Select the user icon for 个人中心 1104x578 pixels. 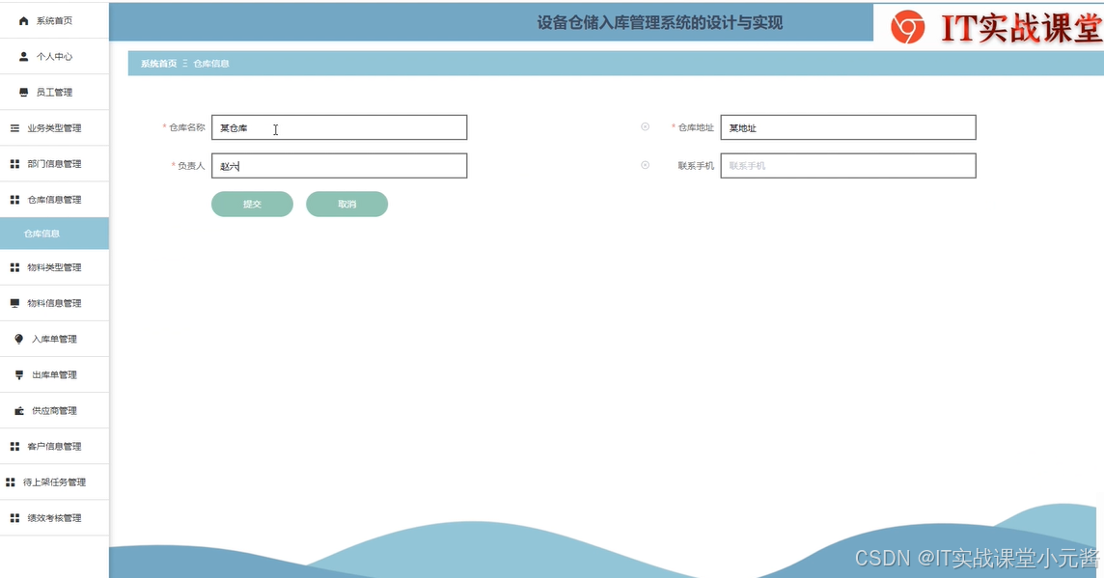tap(22, 56)
